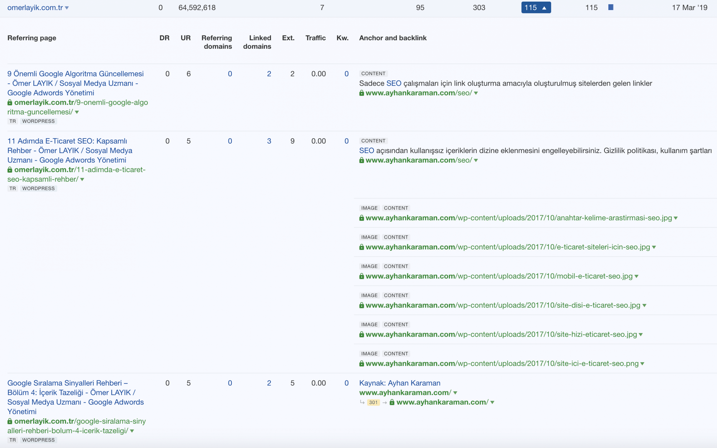717x448 pixels.
Task: Click lock icon before site-disi-e-ticaret-seo.jpg URL
Action: (362, 306)
